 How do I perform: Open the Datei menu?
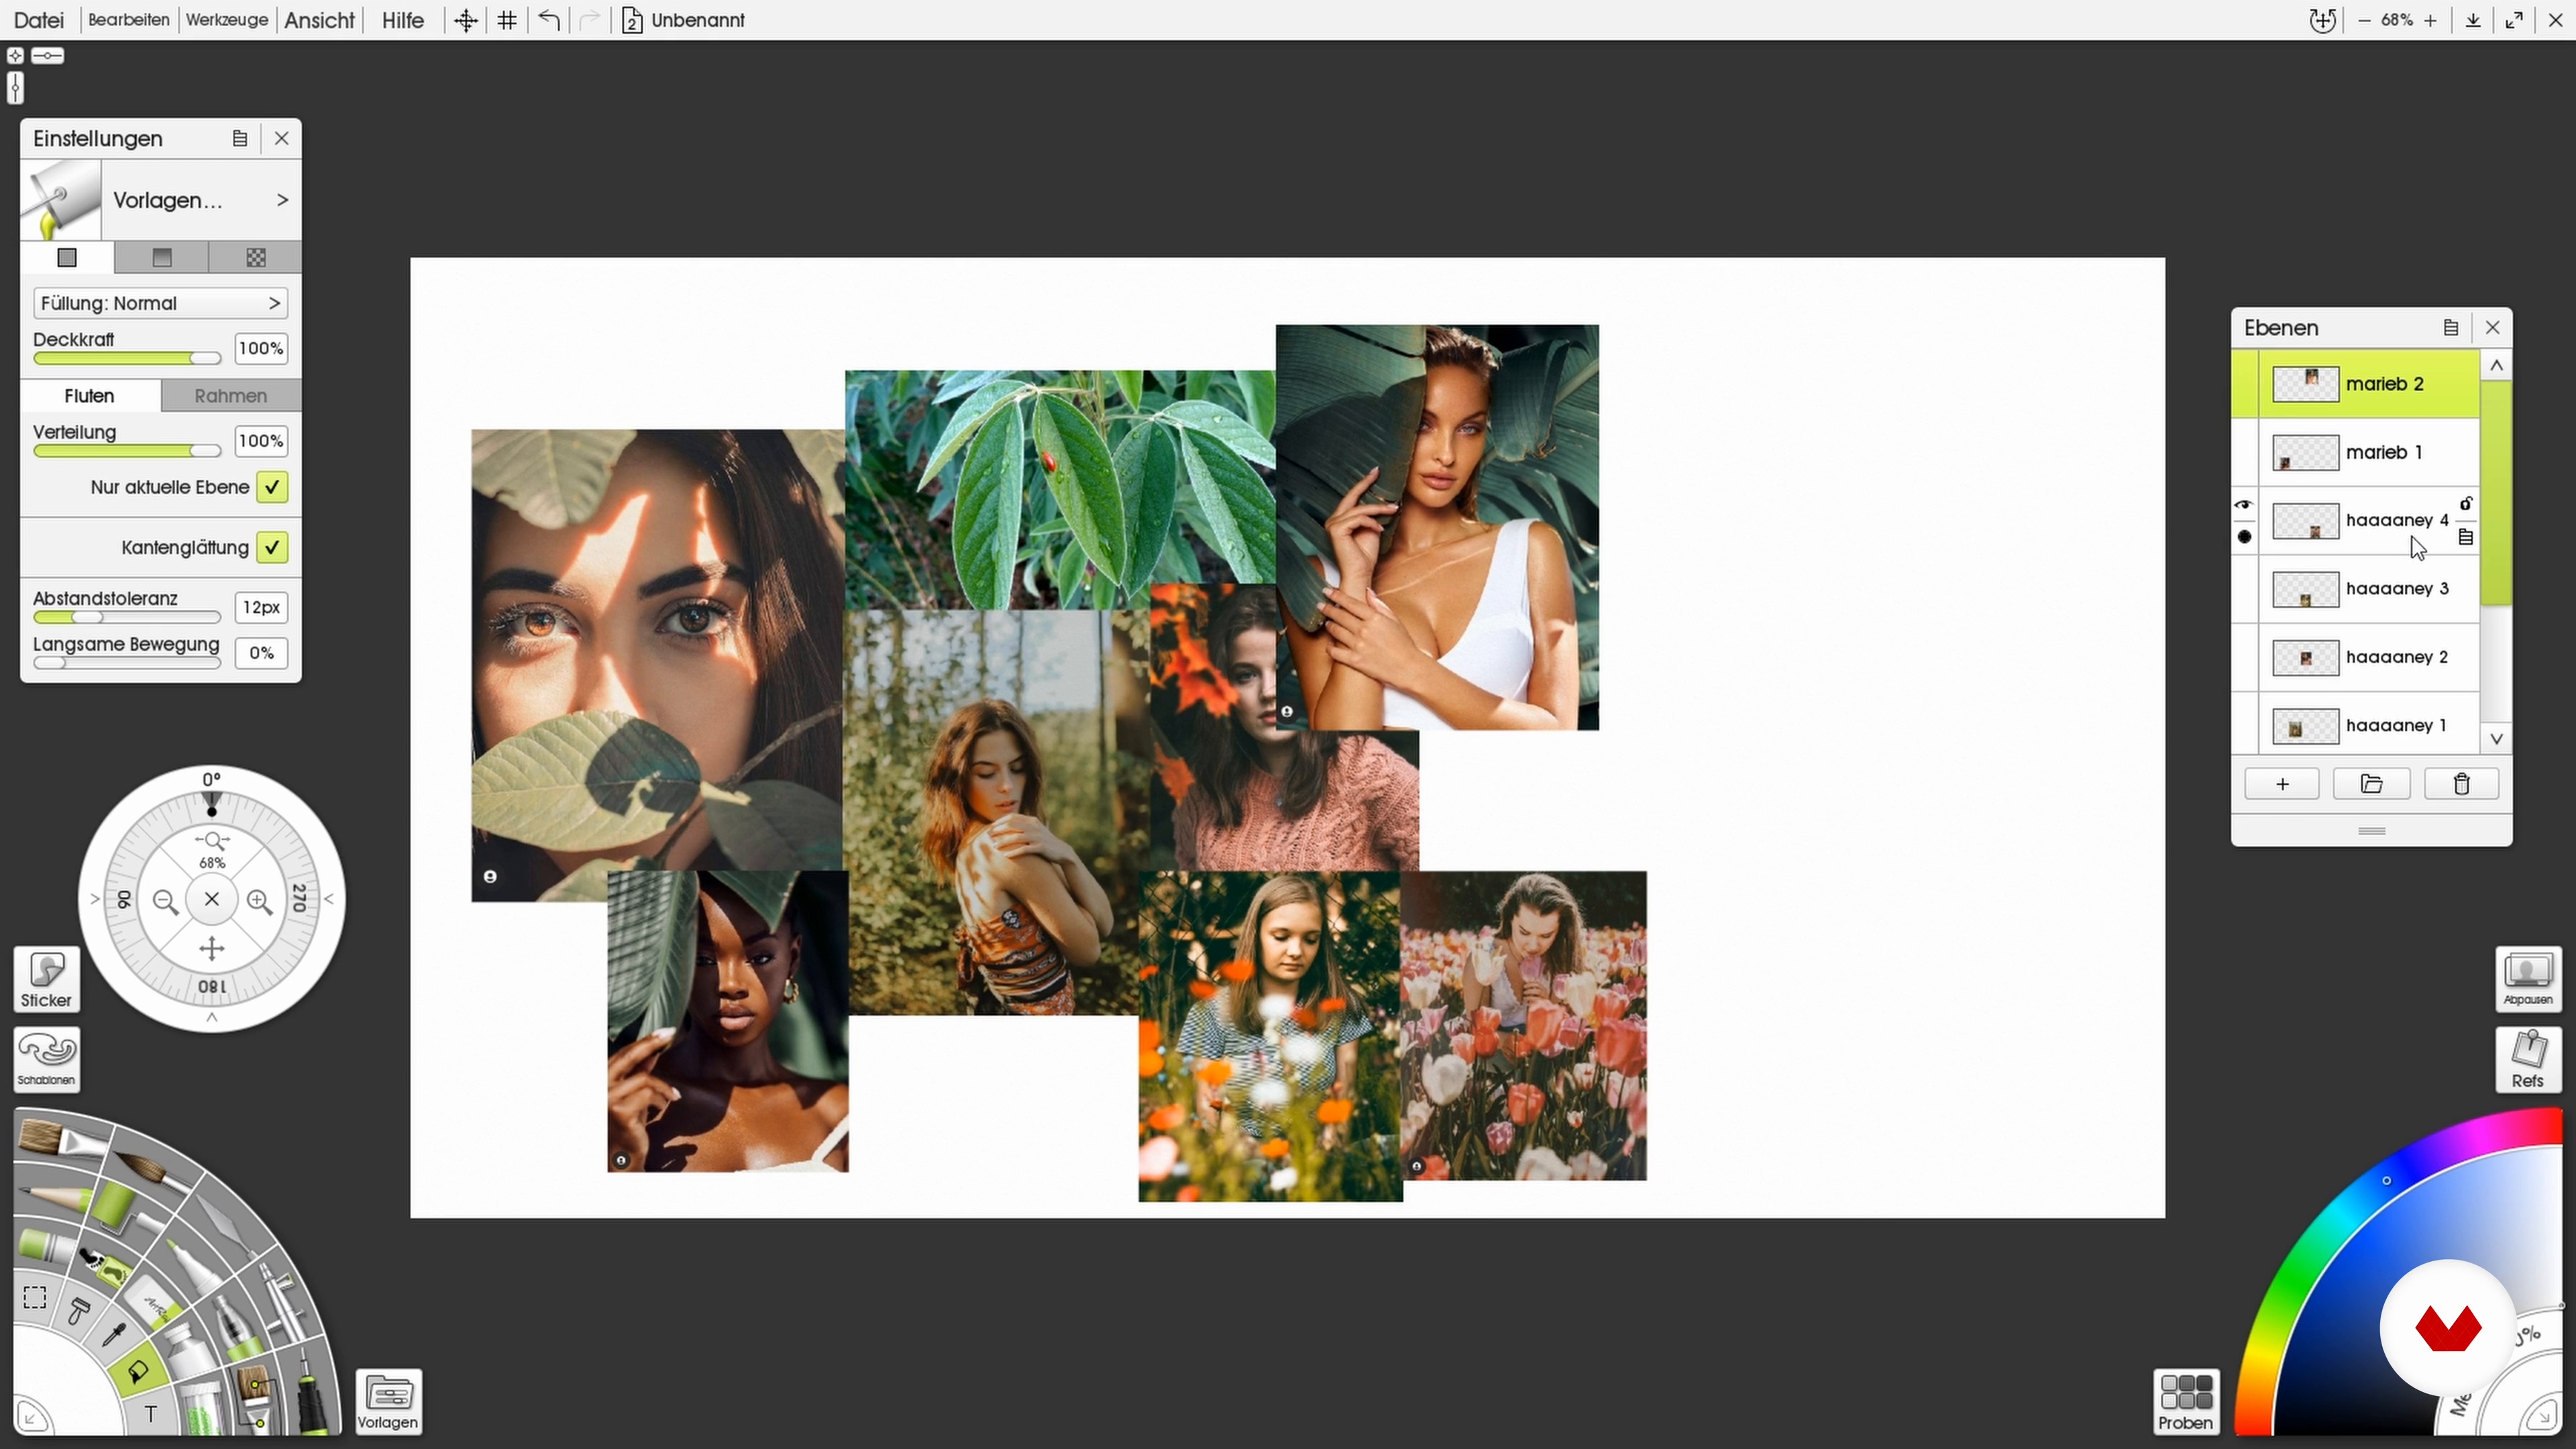tap(39, 20)
